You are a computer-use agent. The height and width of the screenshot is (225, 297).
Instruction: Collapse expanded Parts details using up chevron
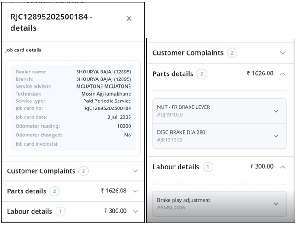(x=282, y=73)
